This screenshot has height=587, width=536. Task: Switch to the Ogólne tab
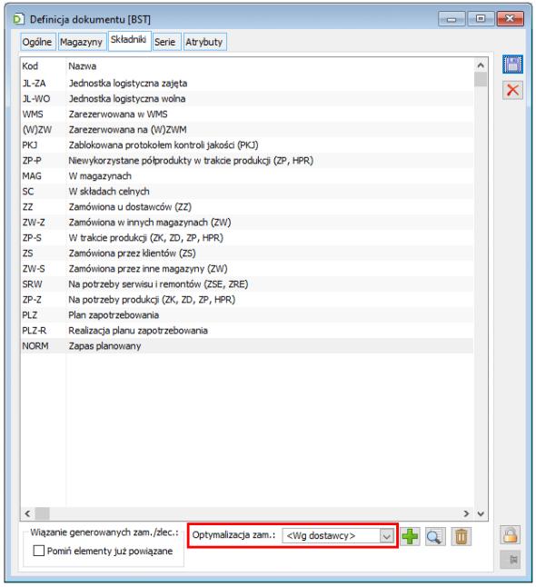tap(36, 42)
